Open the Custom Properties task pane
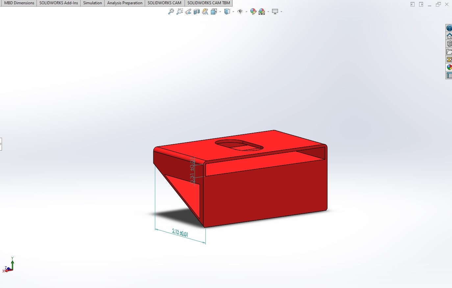 [449, 60]
